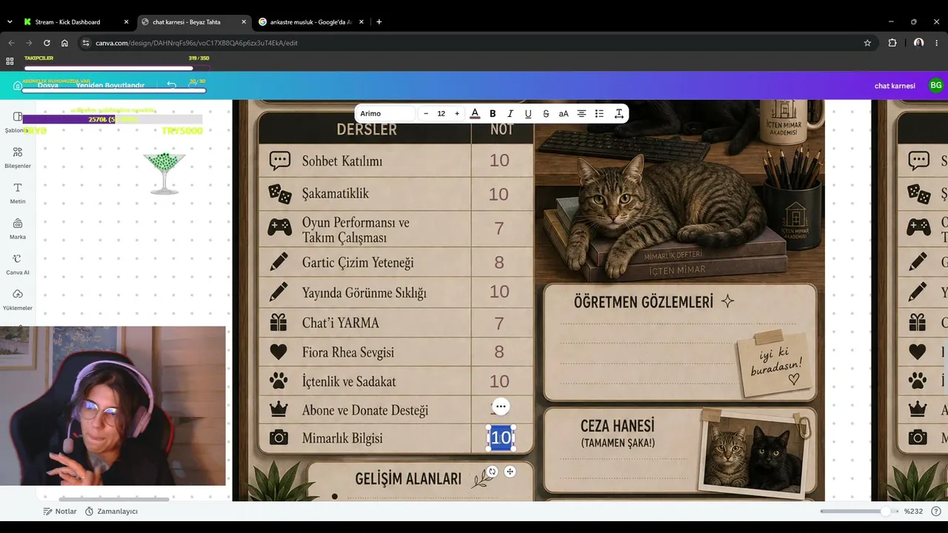The width and height of the screenshot is (948, 533).
Task: Open the Canva AI panel
Action: point(17,264)
